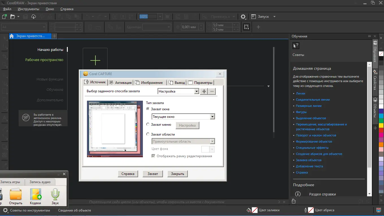
Task: Click the Open folder icon in toolbar
Action: coord(13,17)
